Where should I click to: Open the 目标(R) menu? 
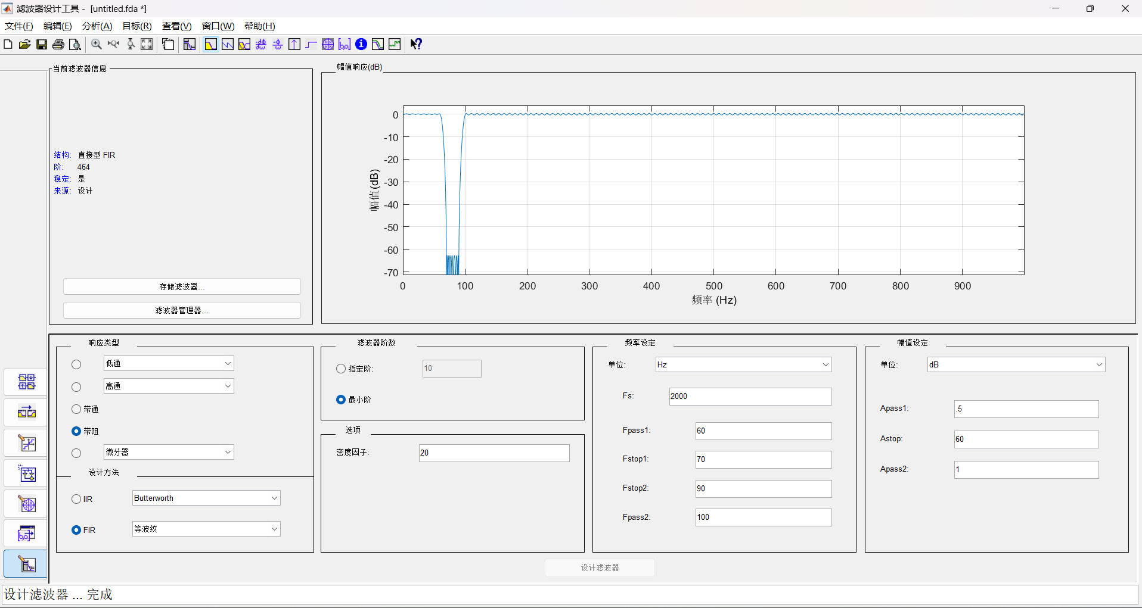136,26
